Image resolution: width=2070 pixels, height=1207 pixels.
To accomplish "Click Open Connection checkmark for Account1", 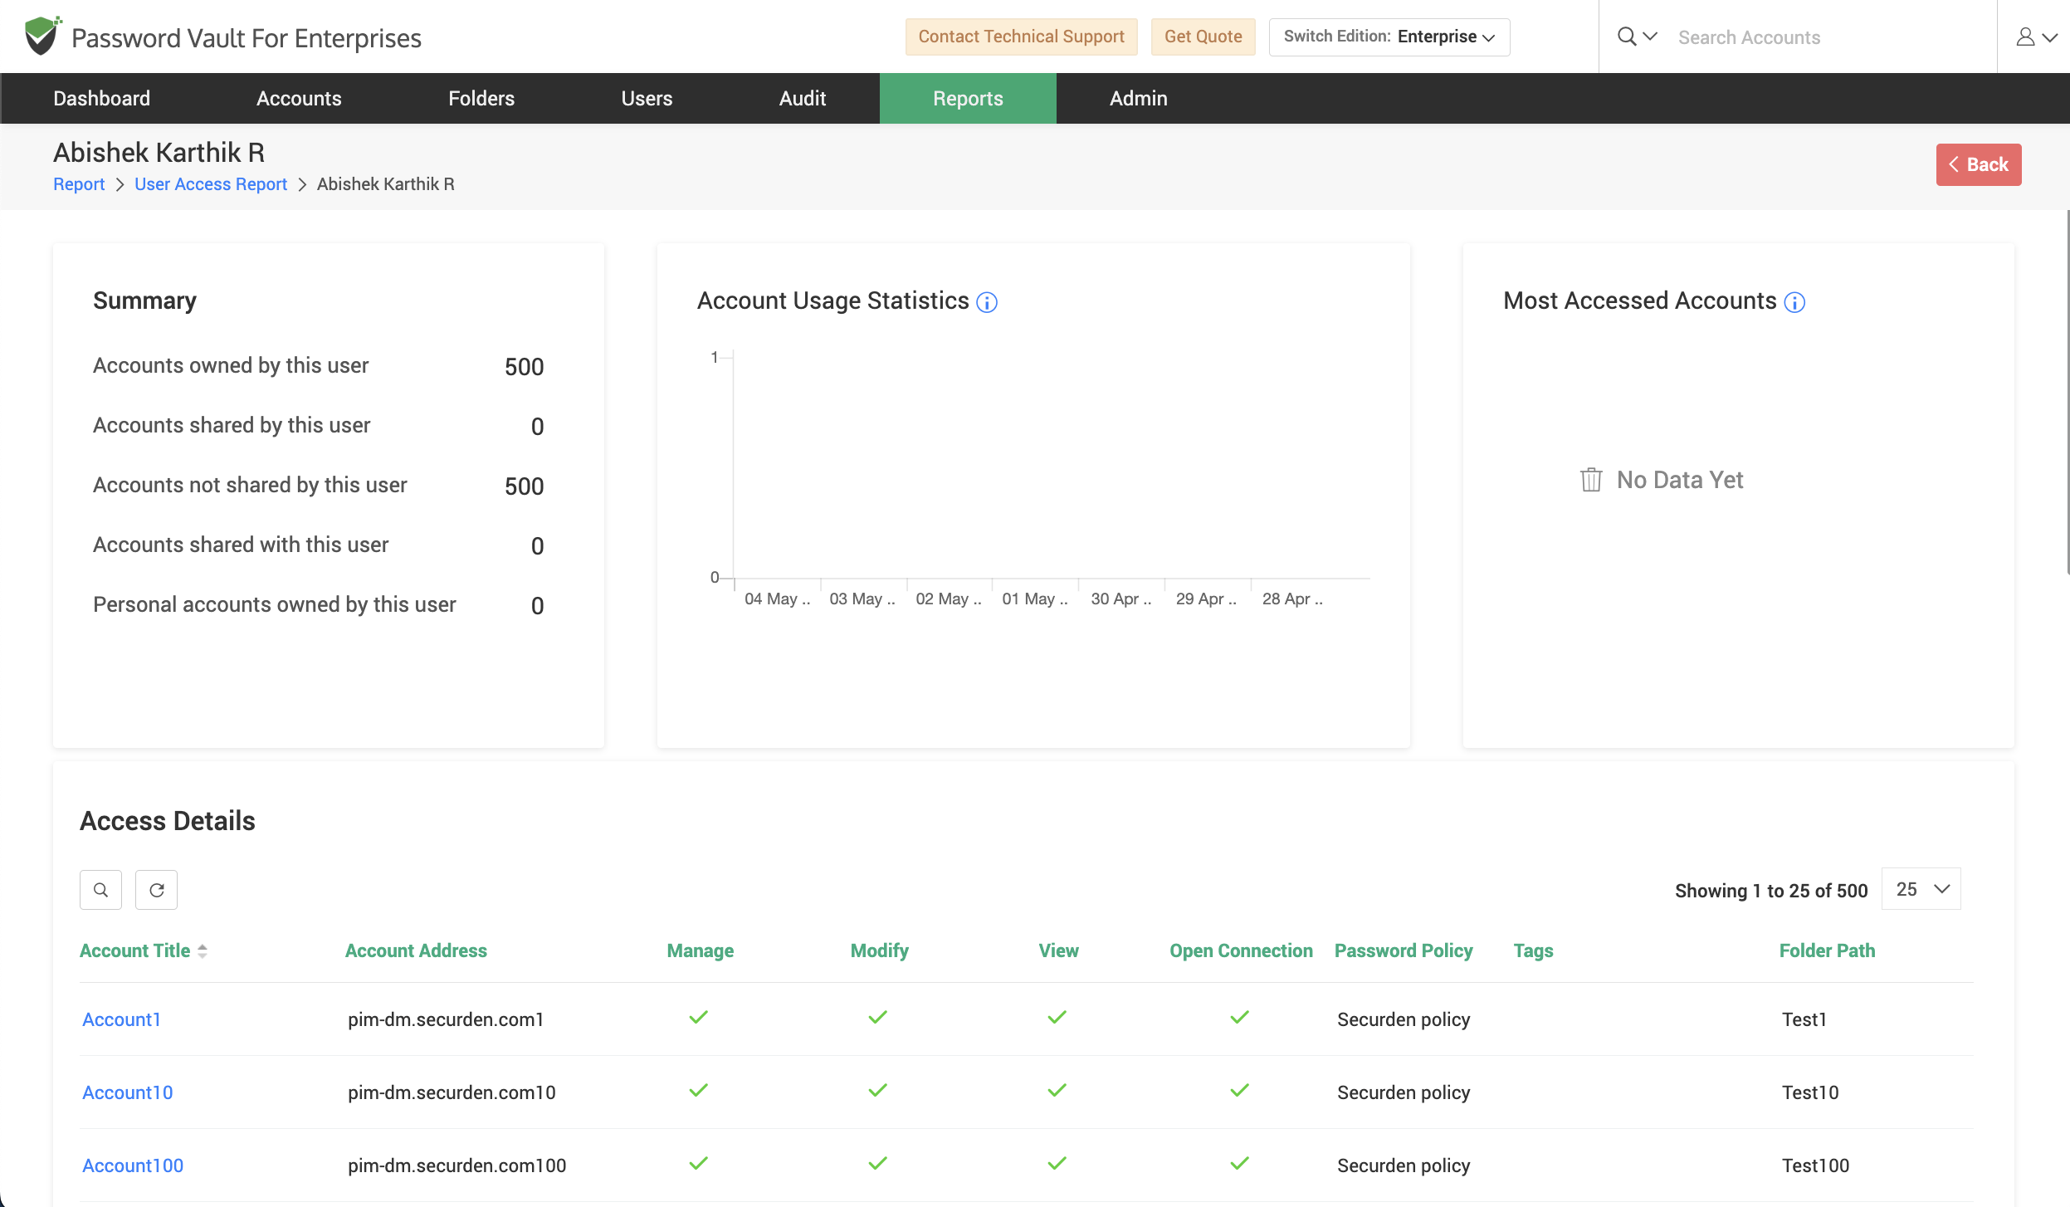I will [1240, 1017].
